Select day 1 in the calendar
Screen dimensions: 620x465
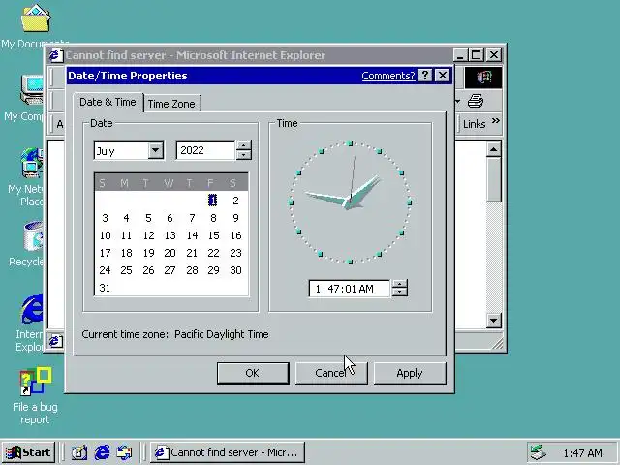pyautogui.click(x=213, y=201)
